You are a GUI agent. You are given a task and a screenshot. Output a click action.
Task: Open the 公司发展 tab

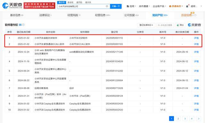[131, 15]
